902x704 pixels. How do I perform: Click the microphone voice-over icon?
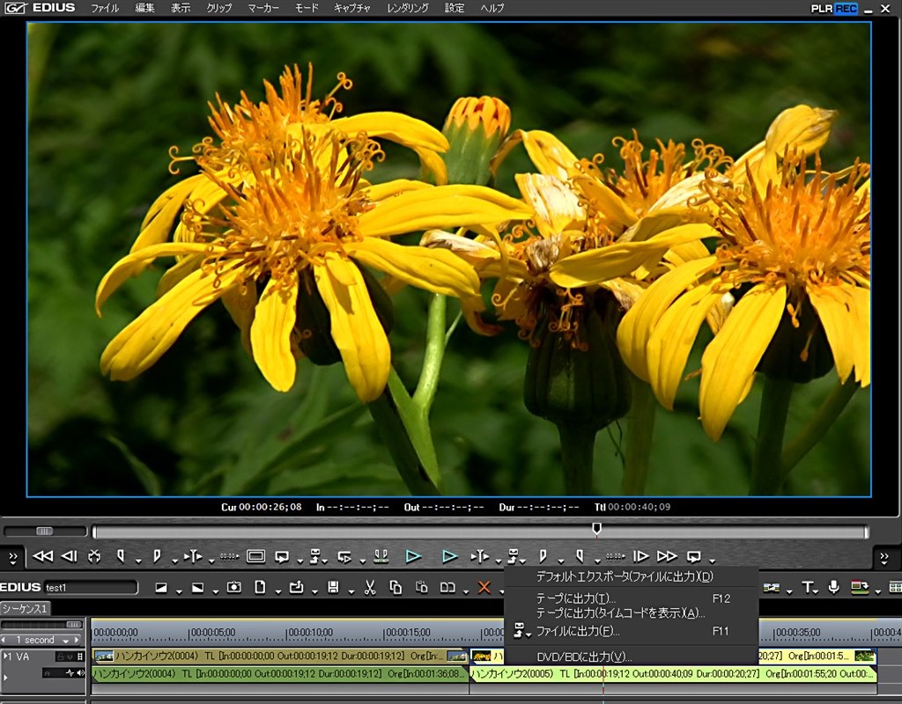(x=833, y=587)
